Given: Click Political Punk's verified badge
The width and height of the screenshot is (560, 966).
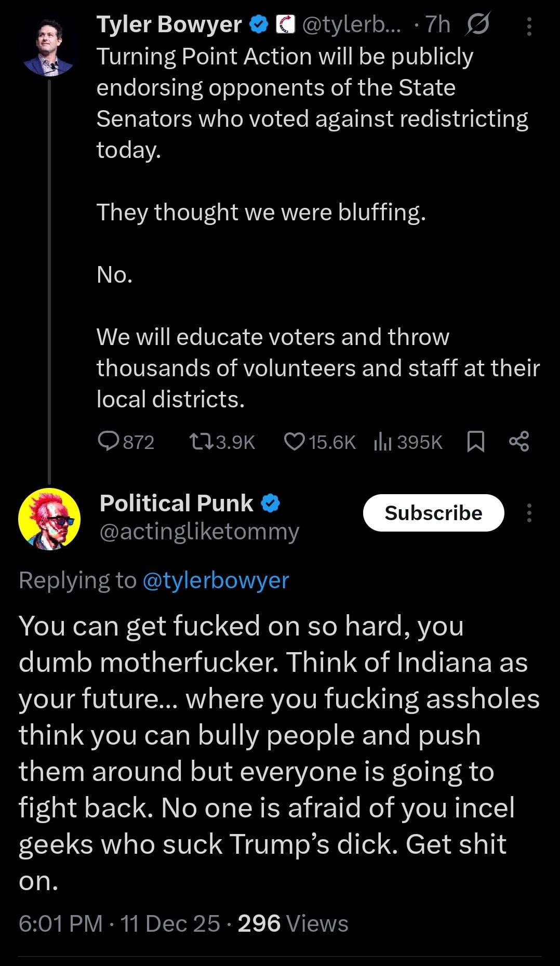Looking at the screenshot, I should coord(270,503).
